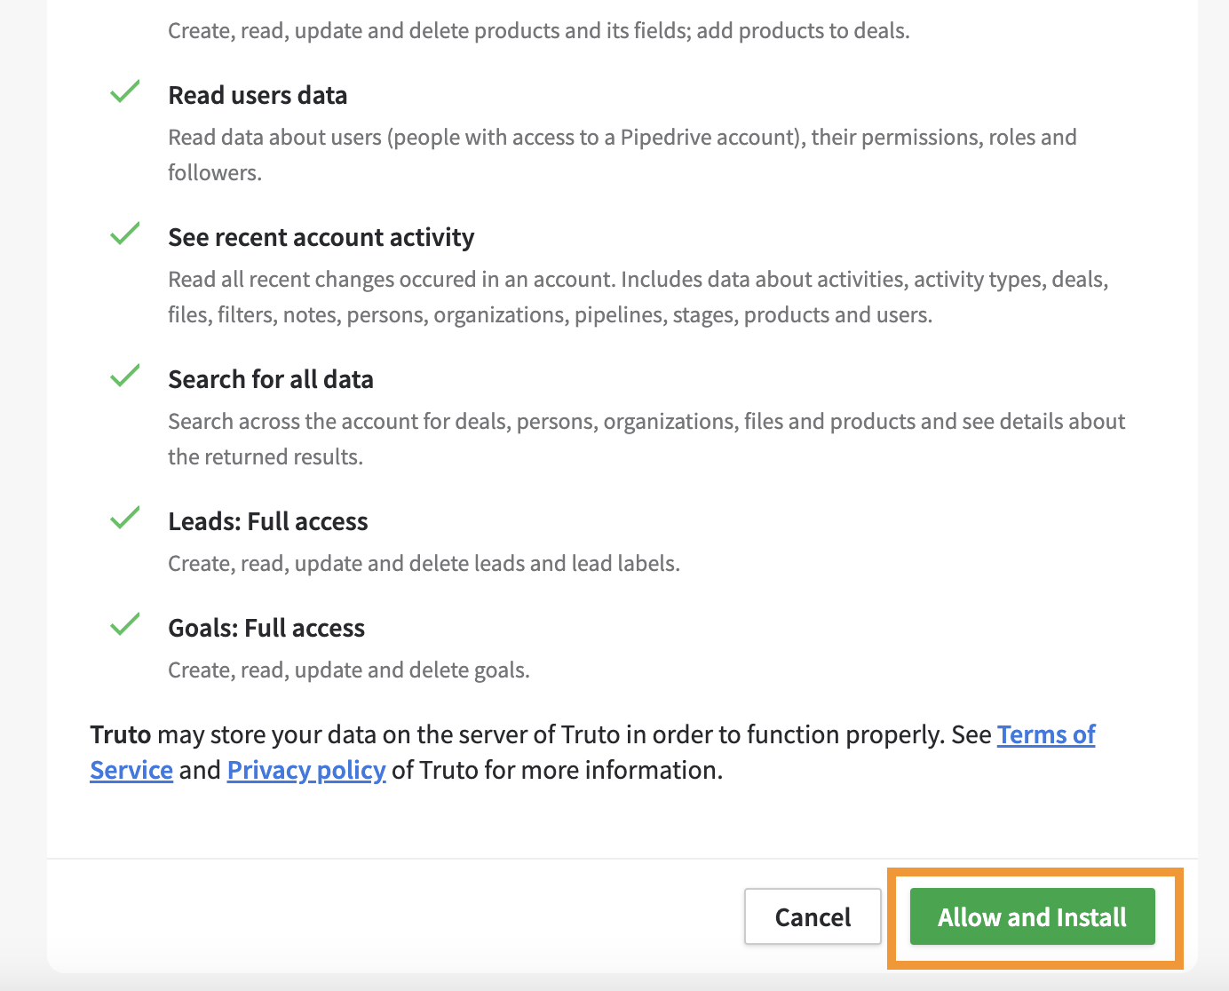The height and width of the screenshot is (991, 1229).
Task: Click the checkmark beside Read users data
Action: point(125,91)
